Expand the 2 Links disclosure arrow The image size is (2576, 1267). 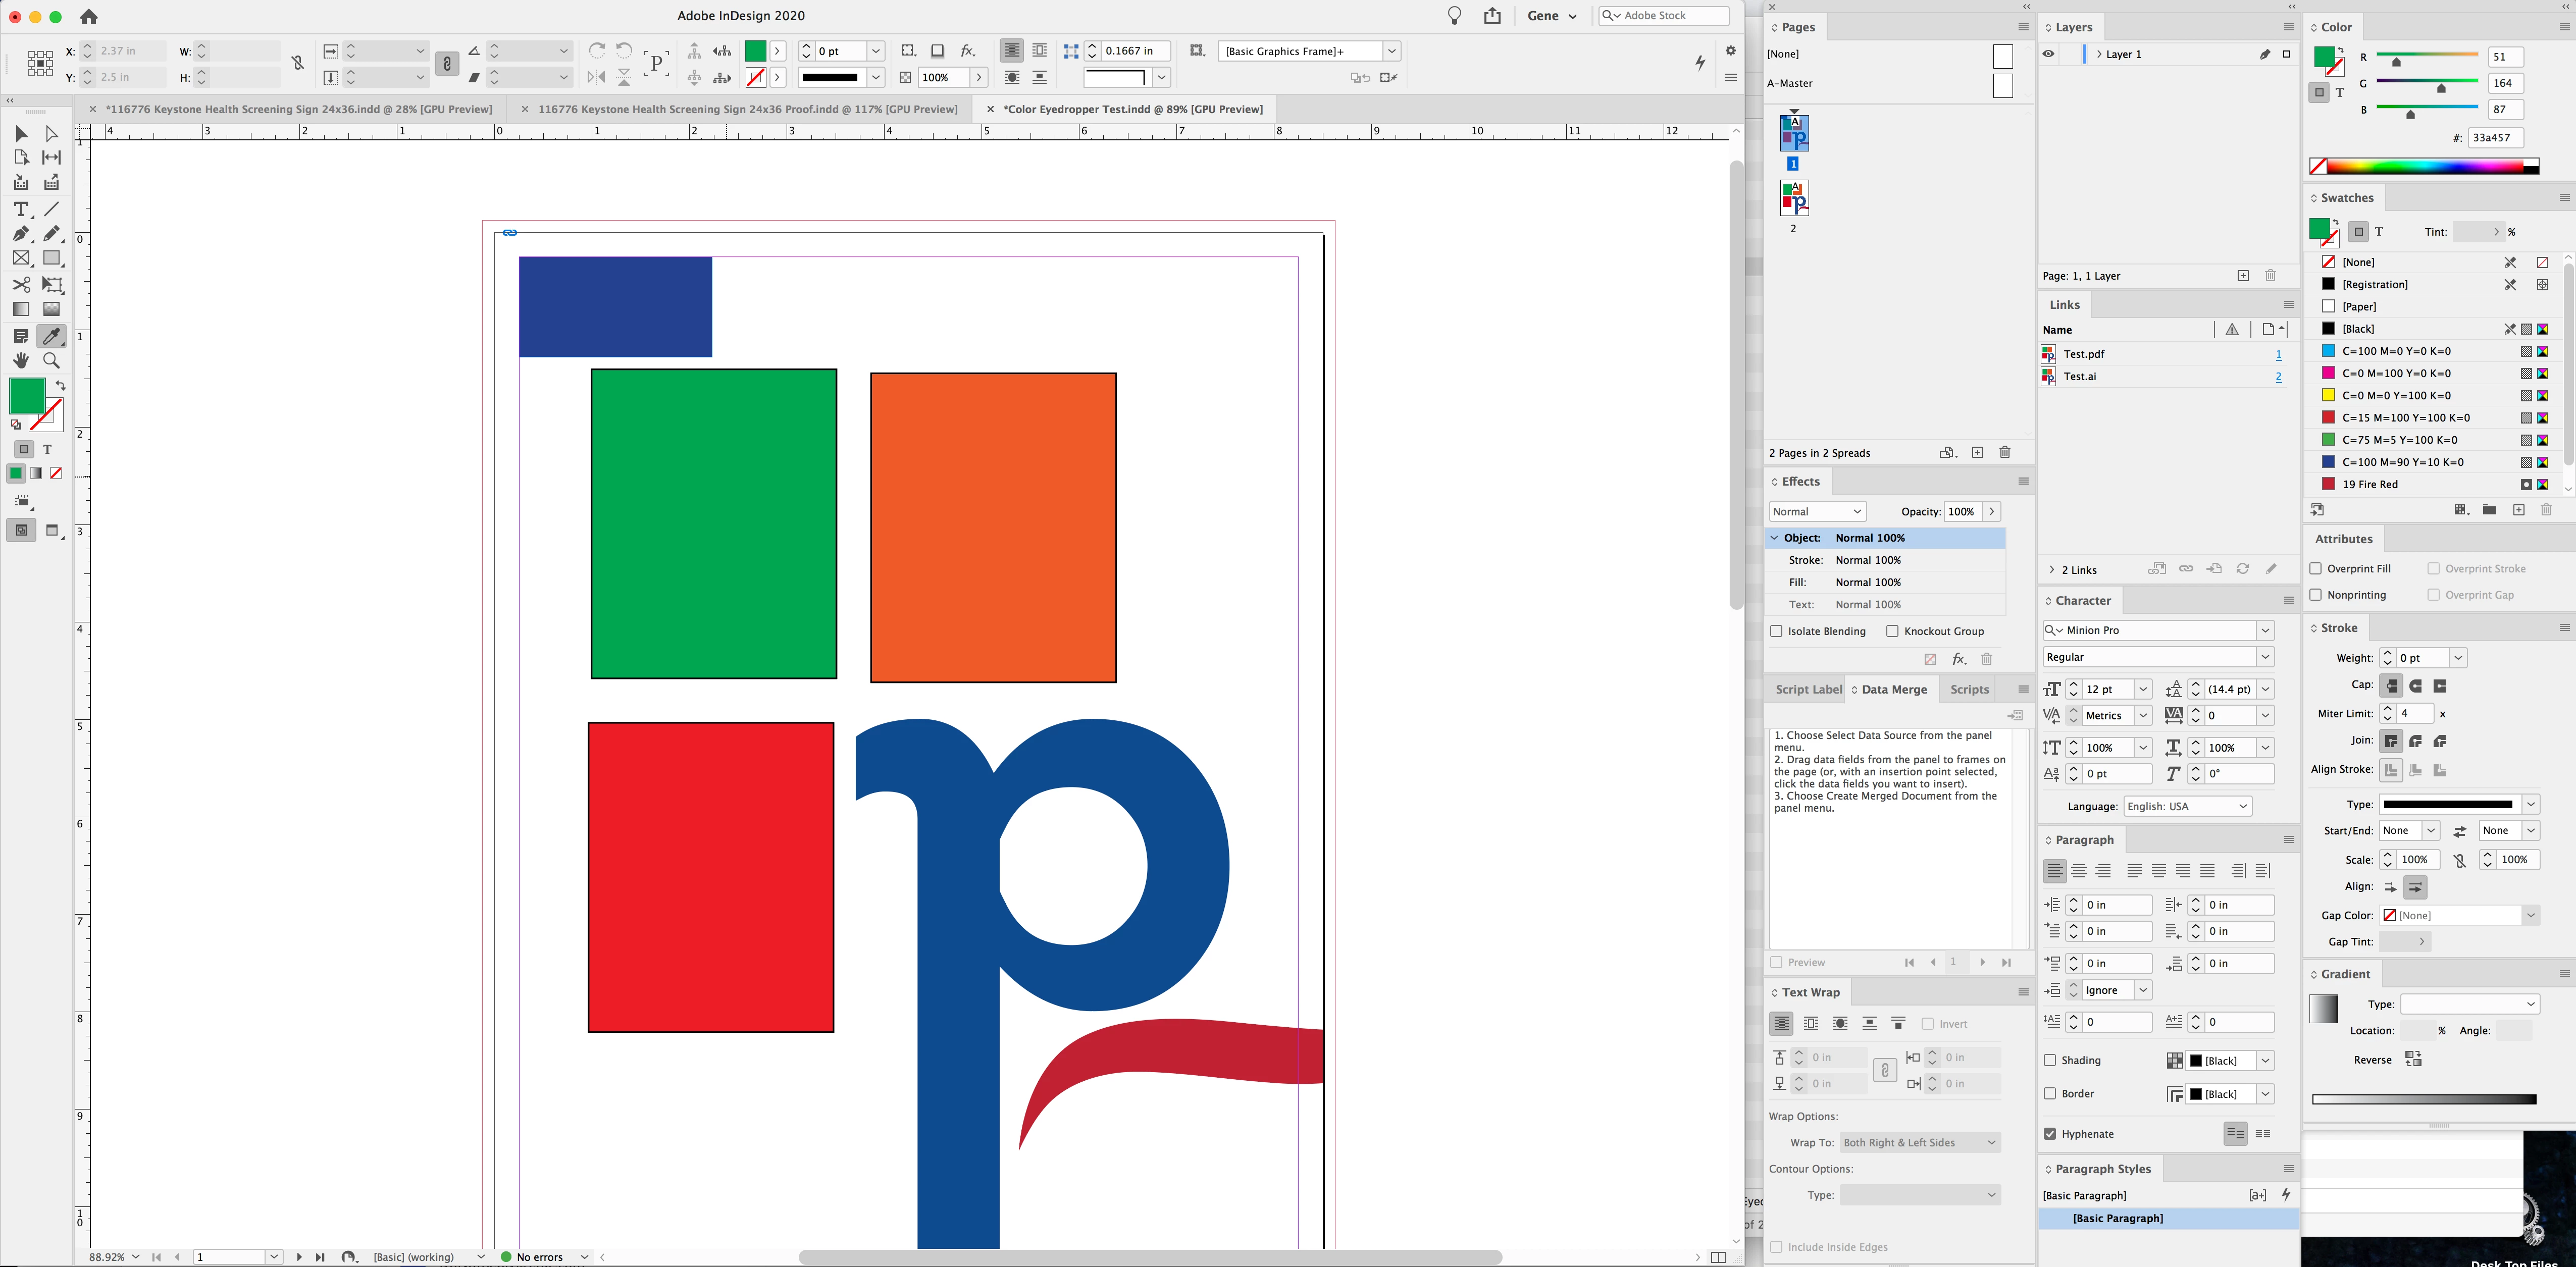(2051, 570)
